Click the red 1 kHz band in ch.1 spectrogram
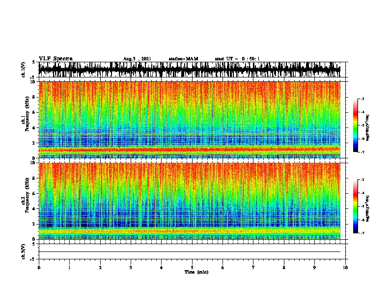 pos(190,150)
